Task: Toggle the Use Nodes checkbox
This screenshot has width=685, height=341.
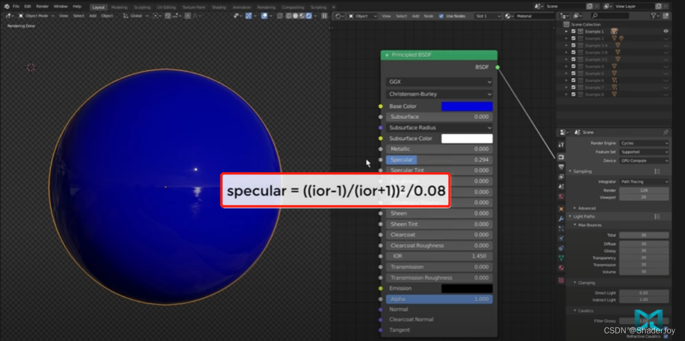Action: [x=440, y=16]
